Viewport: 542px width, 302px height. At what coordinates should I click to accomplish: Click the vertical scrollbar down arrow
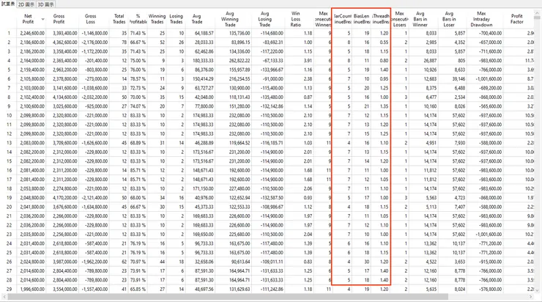537,290
